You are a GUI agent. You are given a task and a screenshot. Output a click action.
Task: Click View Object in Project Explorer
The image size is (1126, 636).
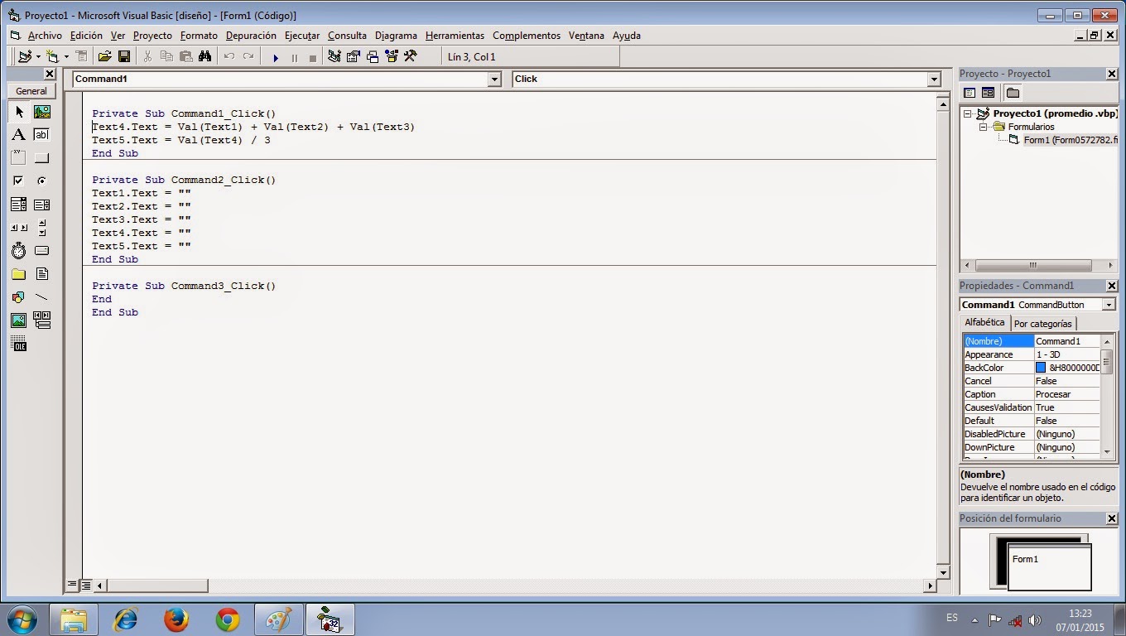pyautogui.click(x=986, y=93)
